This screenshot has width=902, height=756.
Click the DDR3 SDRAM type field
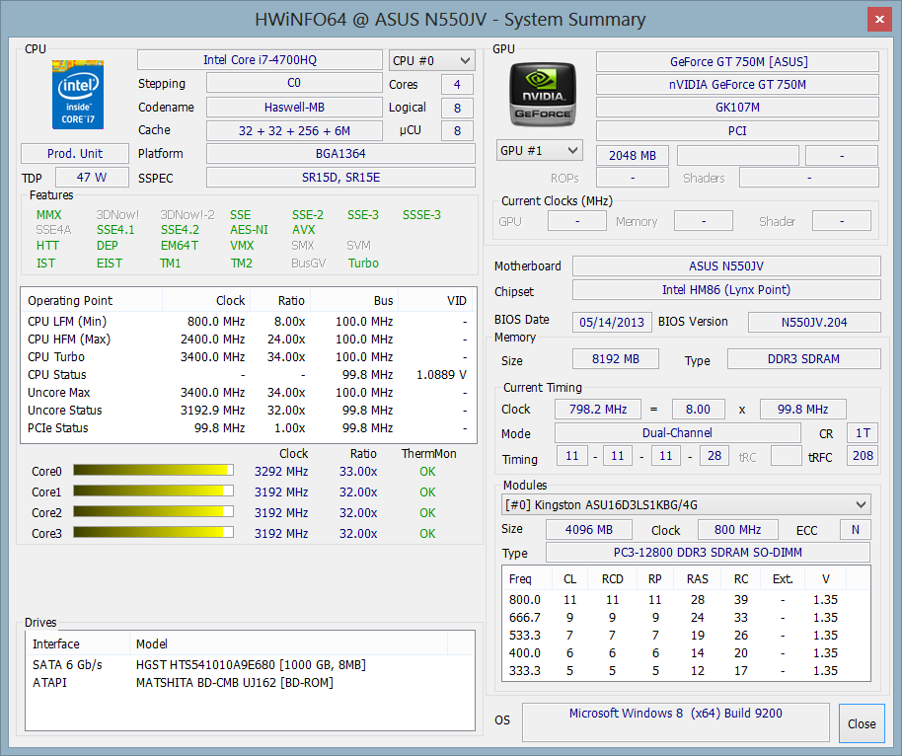803,359
